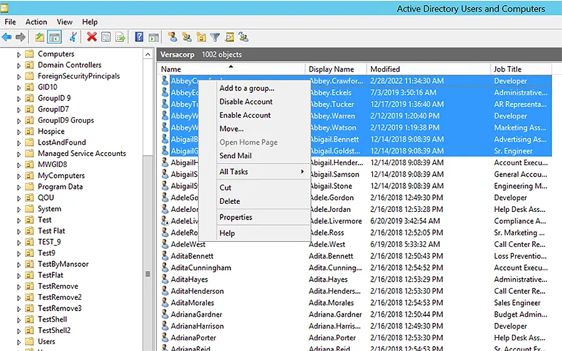
Task: Create a new group with toolbar icon
Action: coord(187,37)
